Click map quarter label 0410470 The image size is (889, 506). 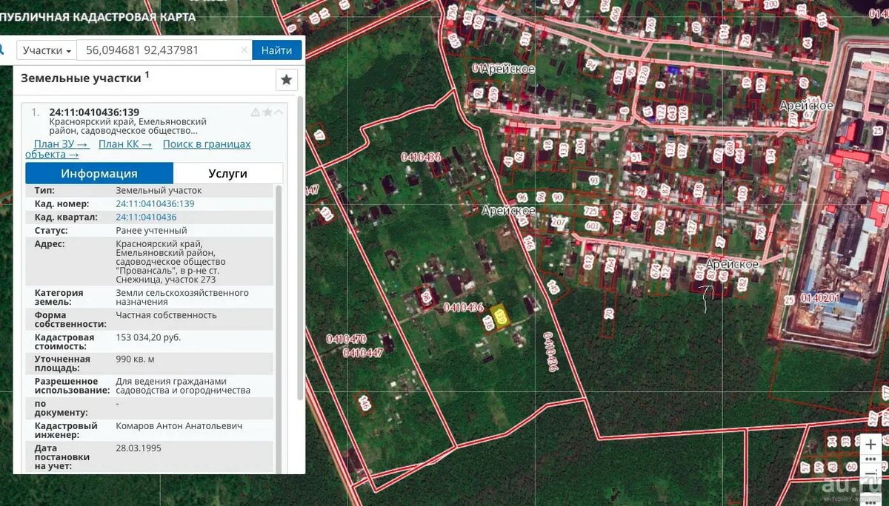tap(347, 340)
